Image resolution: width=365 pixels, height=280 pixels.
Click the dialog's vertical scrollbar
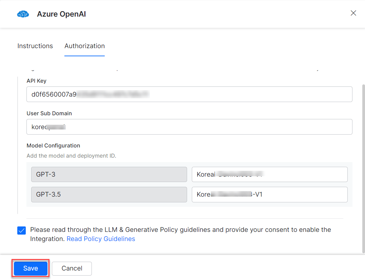pos(363,169)
